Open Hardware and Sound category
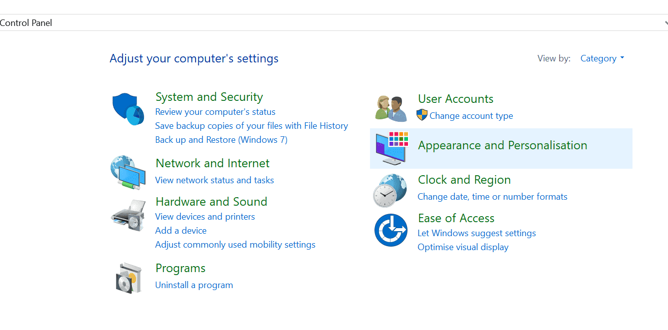The image size is (668, 330). tap(211, 202)
